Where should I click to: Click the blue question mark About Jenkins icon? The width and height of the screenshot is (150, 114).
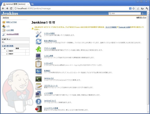(x=38, y=101)
